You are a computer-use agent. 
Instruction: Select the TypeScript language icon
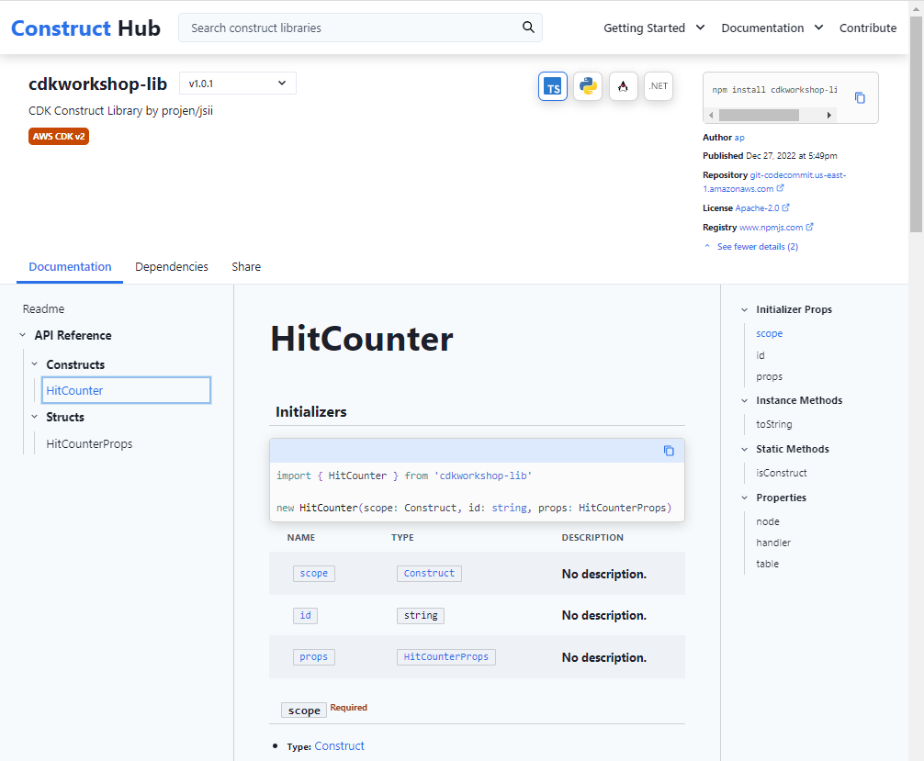[552, 86]
